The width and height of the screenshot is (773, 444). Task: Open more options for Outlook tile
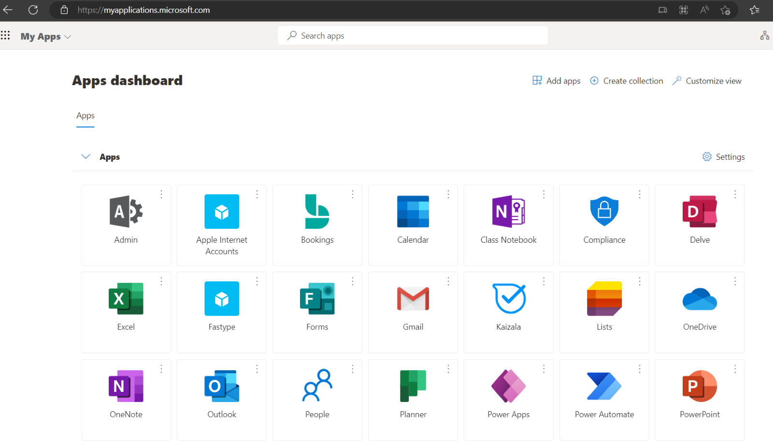257,369
